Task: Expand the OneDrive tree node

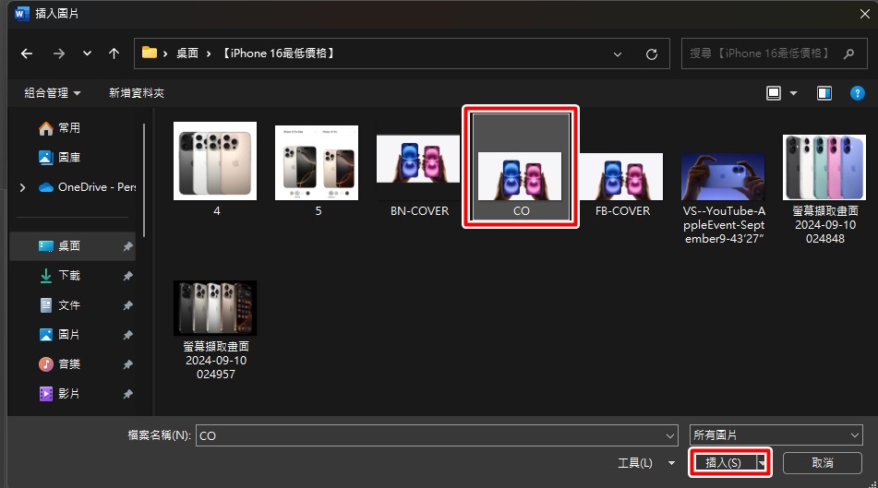Action: [x=22, y=187]
